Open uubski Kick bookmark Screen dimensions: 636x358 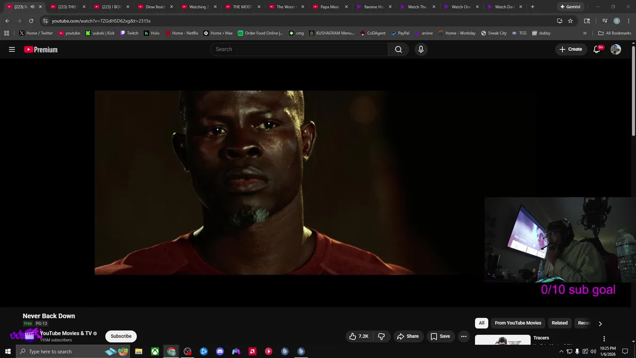pos(100,33)
